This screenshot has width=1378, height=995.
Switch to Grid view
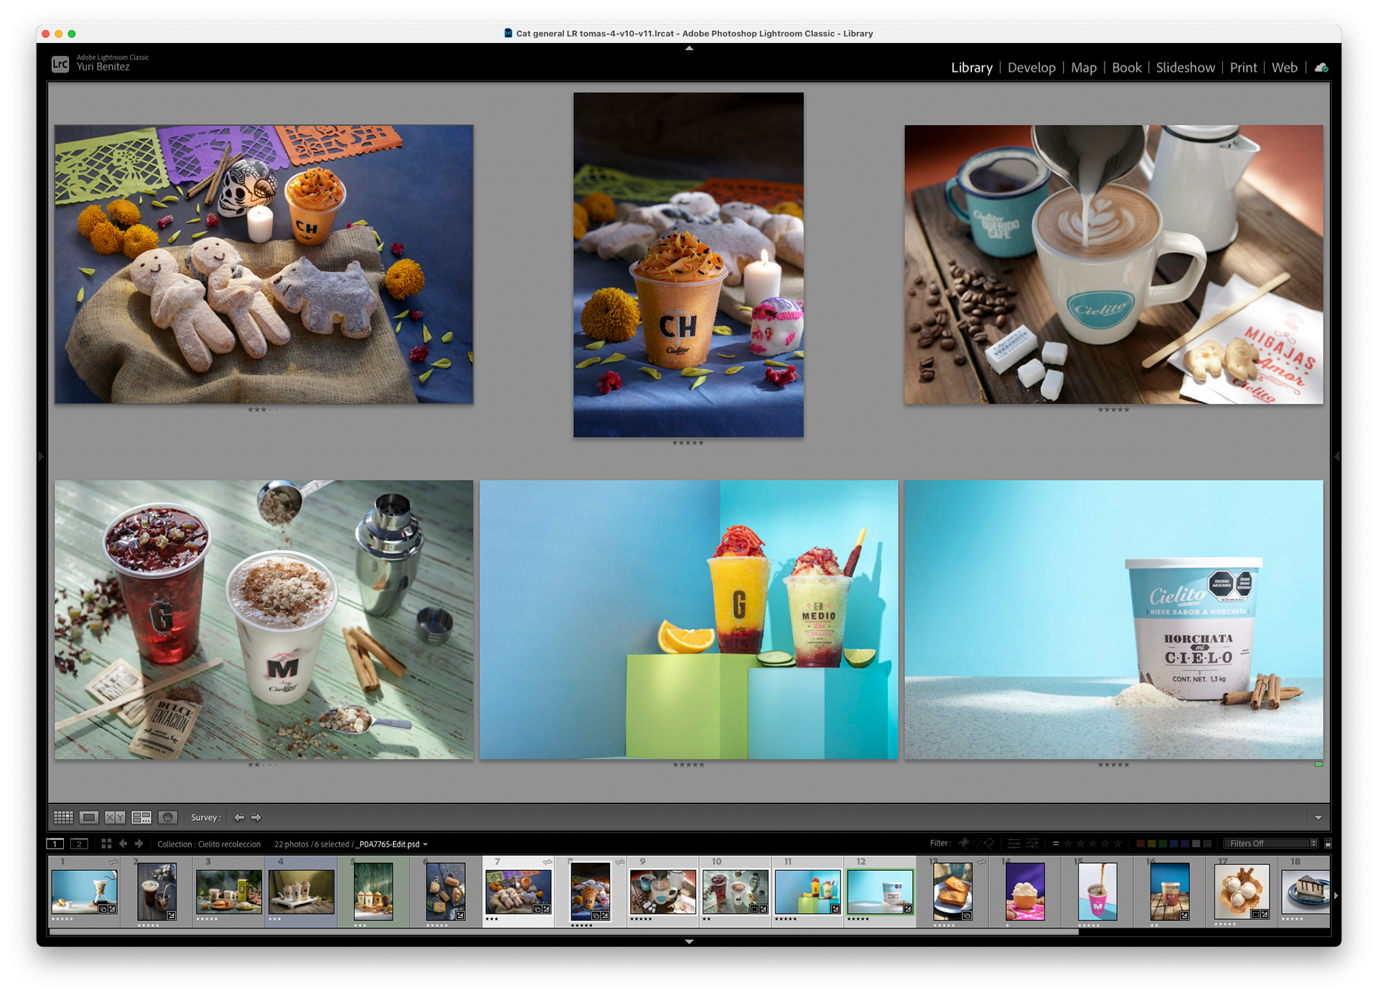[63, 817]
